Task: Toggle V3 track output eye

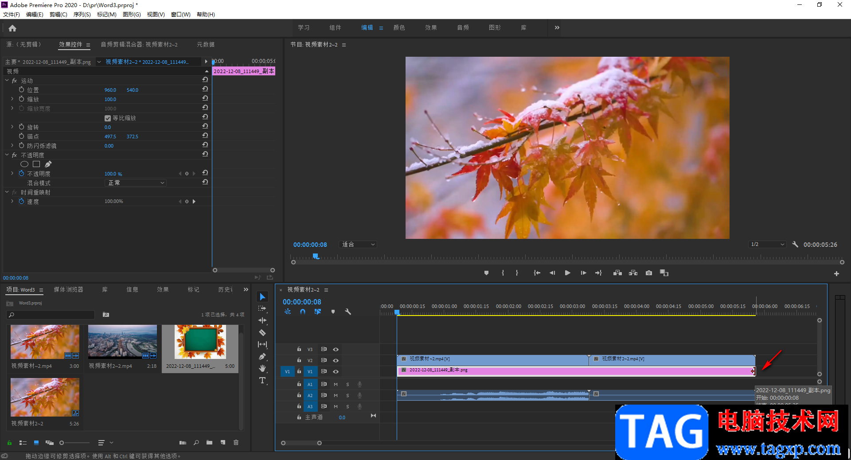Action: 336,349
